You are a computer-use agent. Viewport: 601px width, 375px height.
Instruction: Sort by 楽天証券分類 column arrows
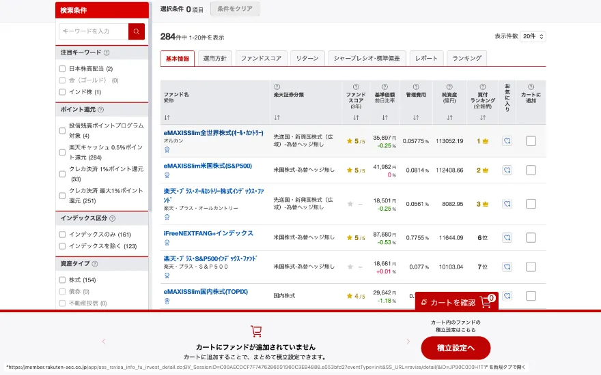[277, 118]
